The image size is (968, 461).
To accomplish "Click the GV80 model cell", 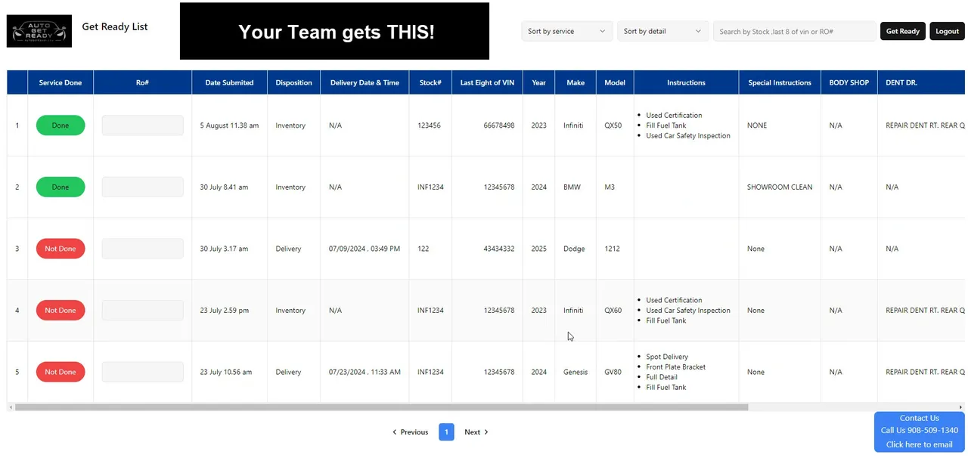I will tap(613, 372).
